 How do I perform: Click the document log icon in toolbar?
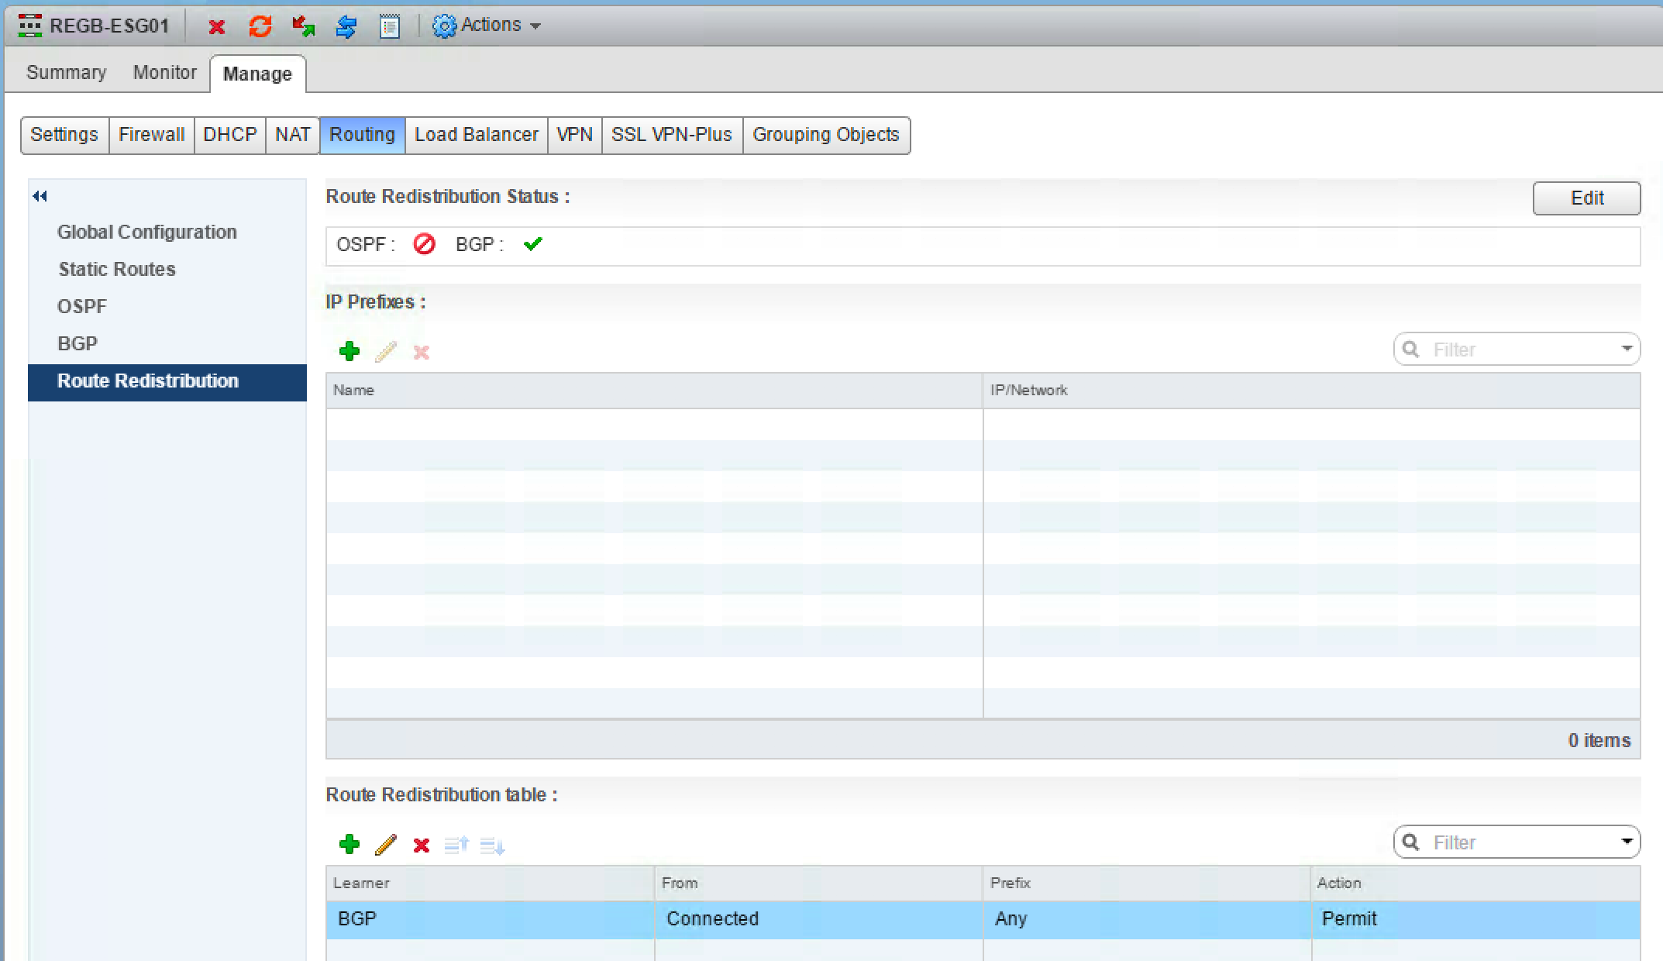click(390, 27)
